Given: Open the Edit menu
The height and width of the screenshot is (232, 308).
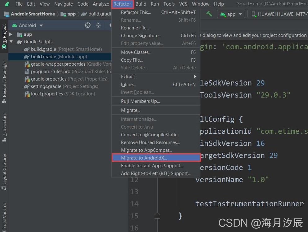Looking at the screenshot, I should [x=31, y=4].
